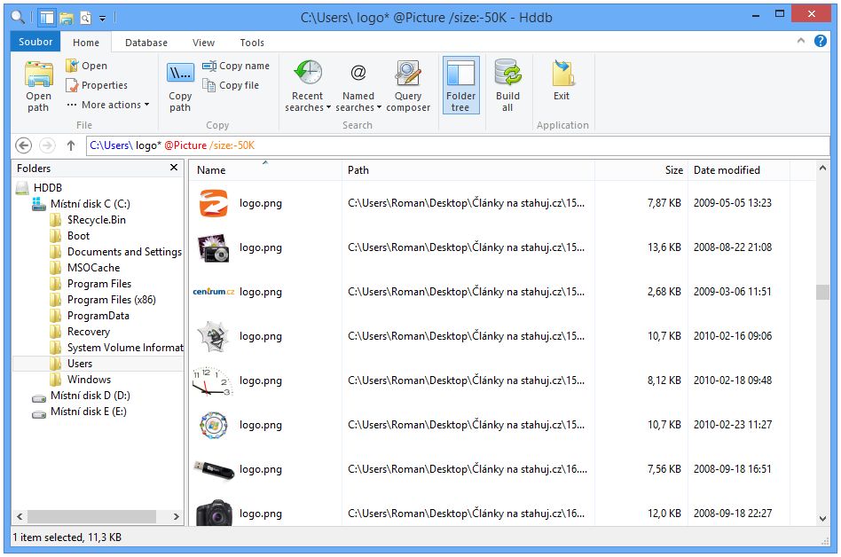Click the date 2010-02-16 09:06
Image resolution: width=841 pixels, height=557 pixels.
[x=733, y=336]
